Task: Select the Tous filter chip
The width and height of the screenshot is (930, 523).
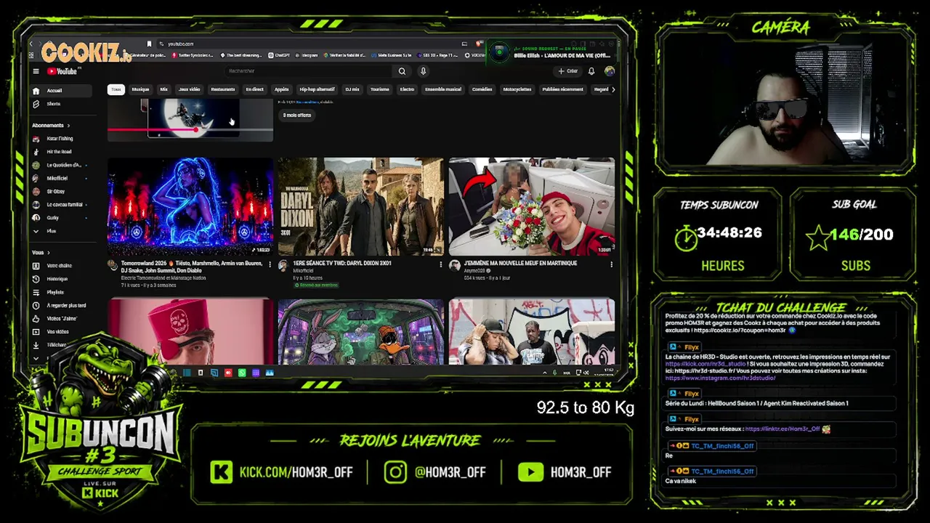Action: tap(116, 89)
